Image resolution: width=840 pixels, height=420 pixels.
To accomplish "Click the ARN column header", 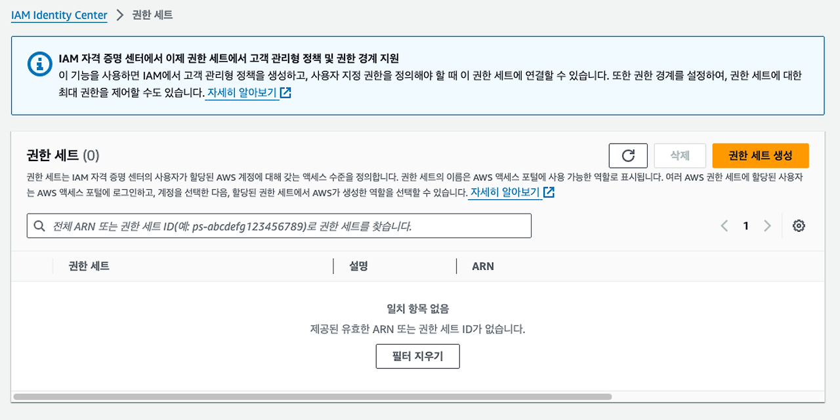I will pos(483,266).
